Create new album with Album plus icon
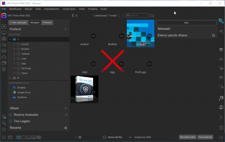The height and width of the screenshot is (142, 225). [65, 108]
